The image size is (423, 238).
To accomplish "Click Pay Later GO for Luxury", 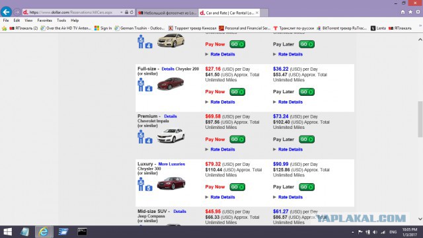I will coord(307,186).
